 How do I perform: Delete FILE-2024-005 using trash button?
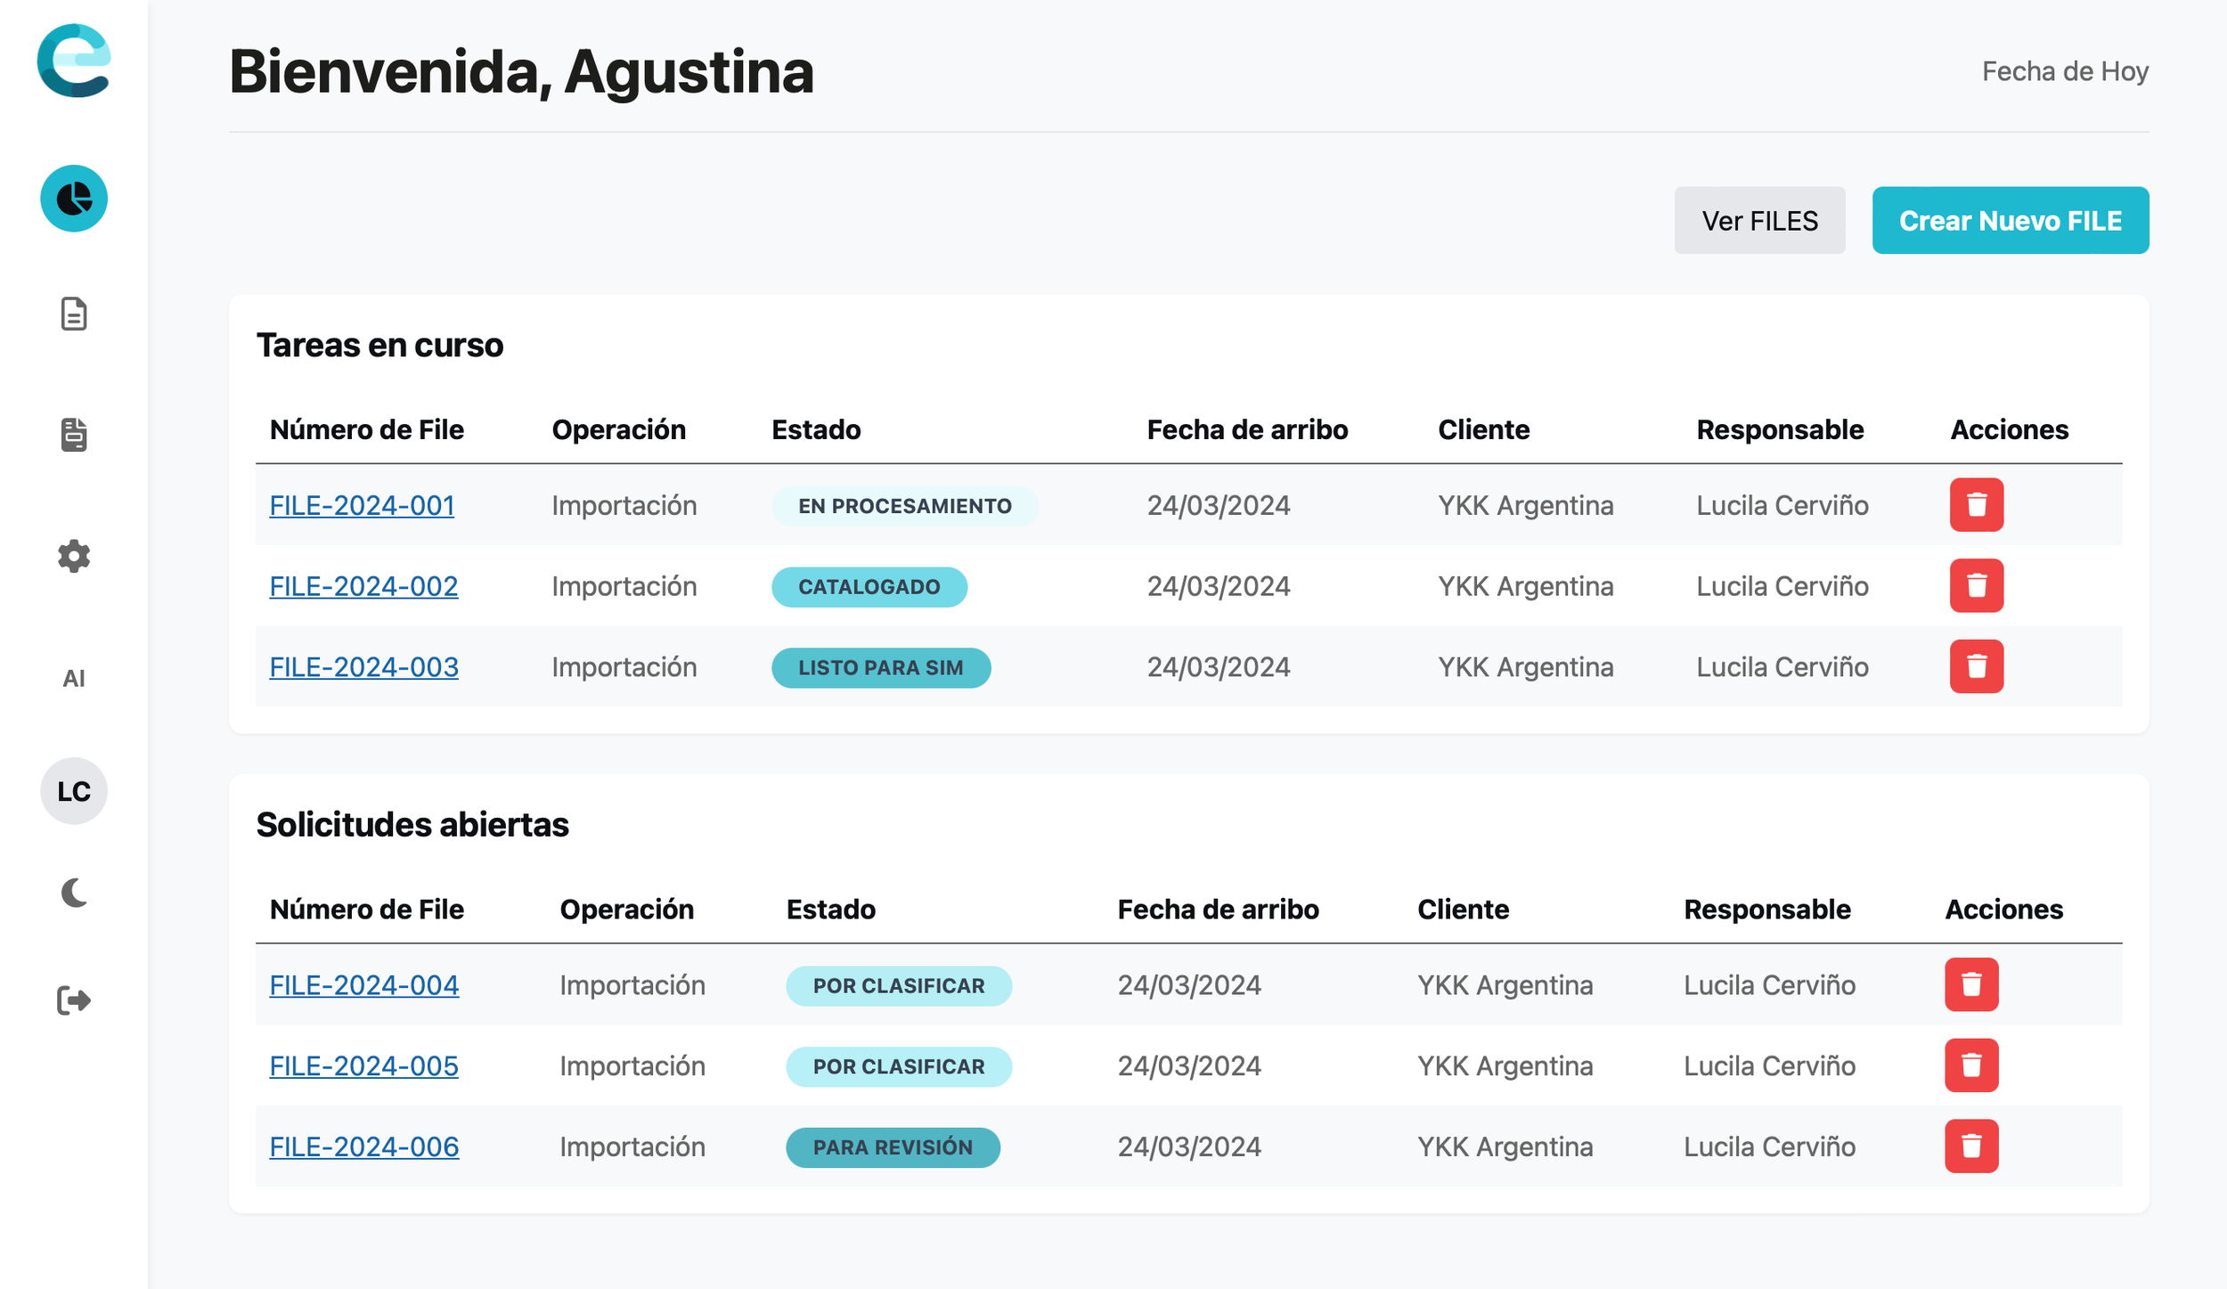coord(1970,1065)
